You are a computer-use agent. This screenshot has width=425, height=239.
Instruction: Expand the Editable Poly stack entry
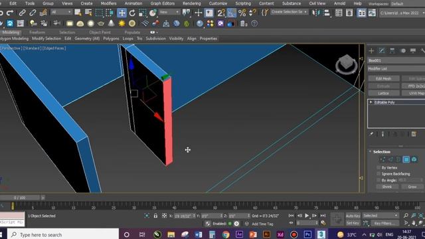(371, 102)
